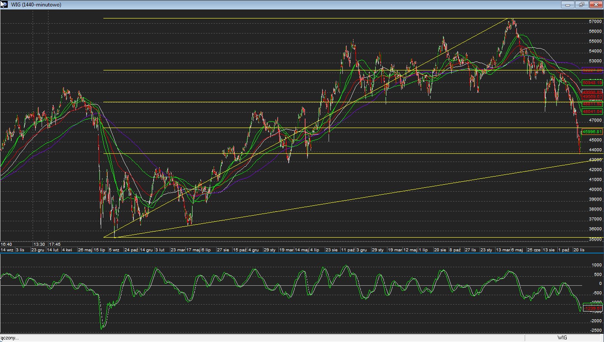Close the WIG chart window

596,4
